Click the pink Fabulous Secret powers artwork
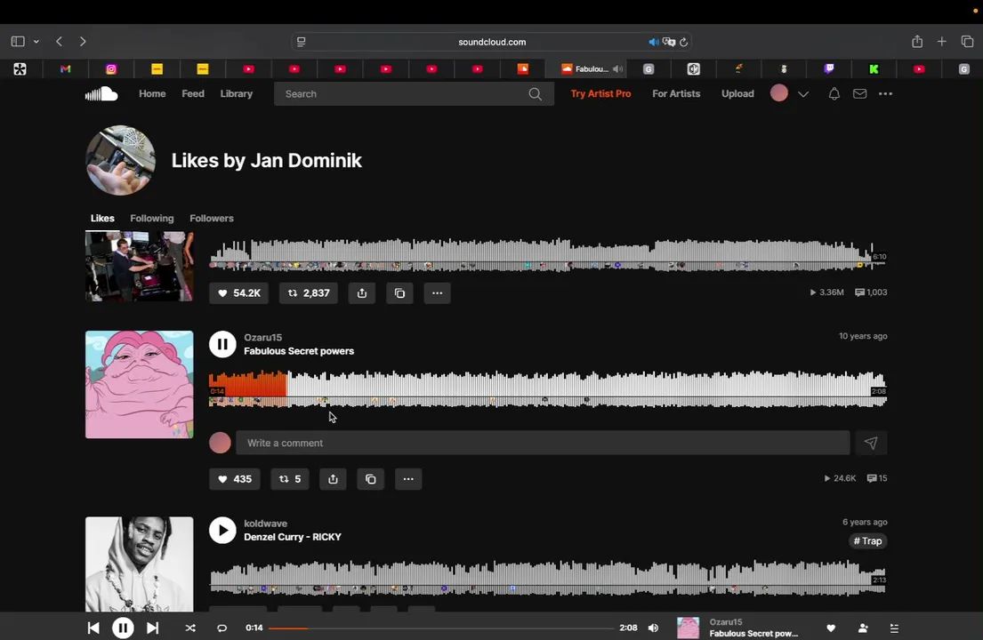Image resolution: width=983 pixels, height=640 pixels. pos(139,385)
